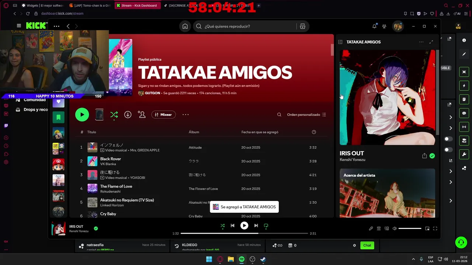Reload the Kick dashboard page

tap(28, 14)
